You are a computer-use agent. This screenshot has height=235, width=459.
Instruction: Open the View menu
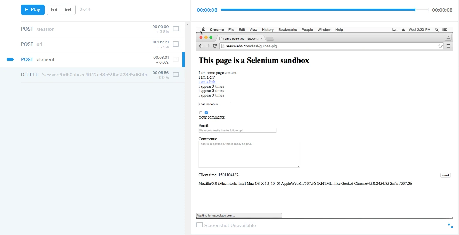[254, 30]
